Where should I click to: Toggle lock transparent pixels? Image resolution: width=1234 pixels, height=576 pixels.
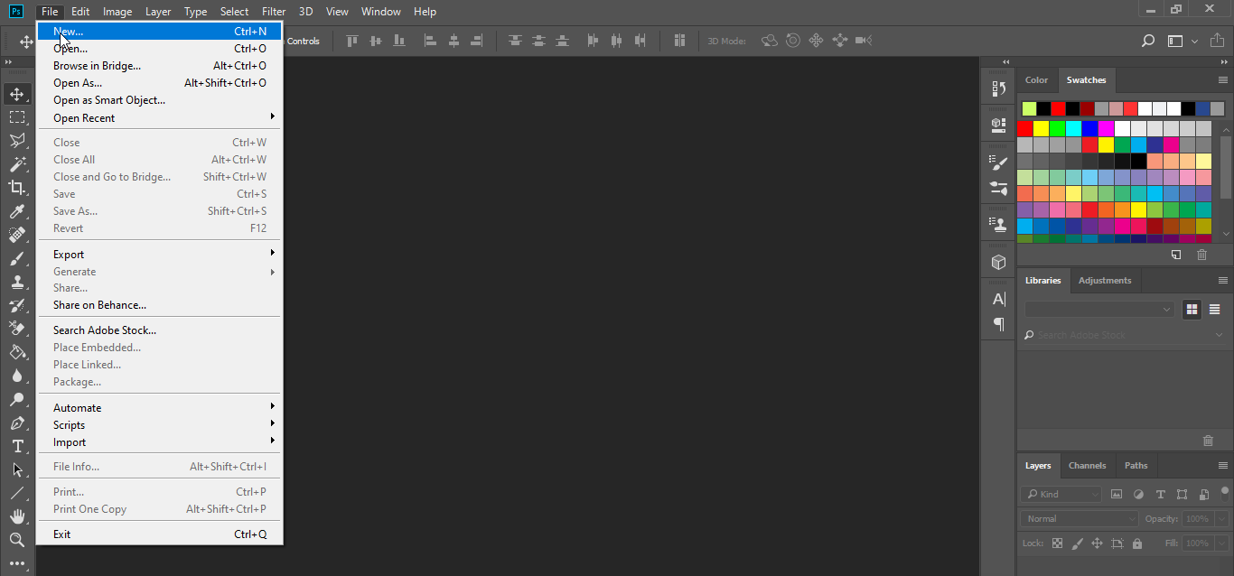click(x=1057, y=543)
